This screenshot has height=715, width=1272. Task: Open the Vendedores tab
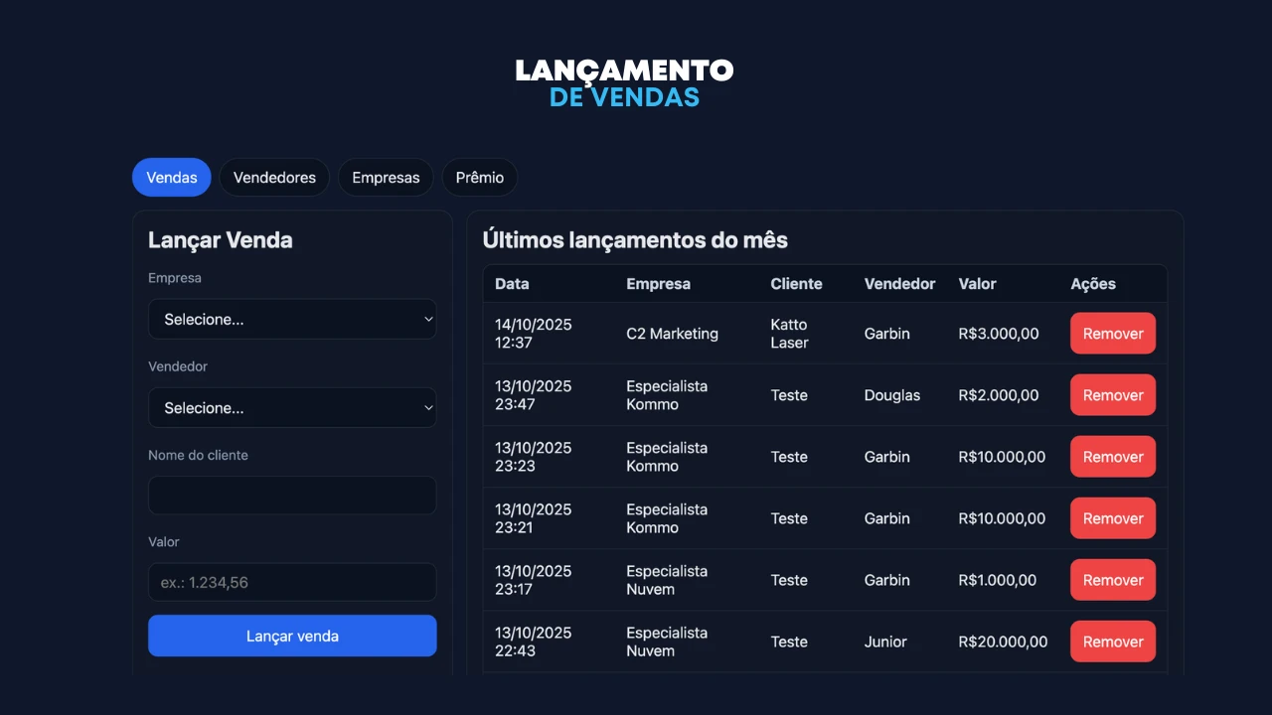274,178
